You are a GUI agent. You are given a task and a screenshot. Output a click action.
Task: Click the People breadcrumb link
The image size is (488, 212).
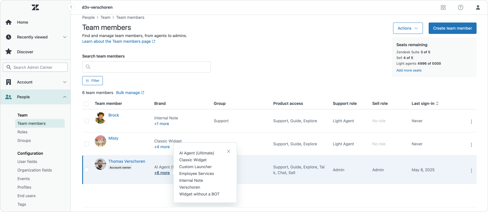(x=88, y=17)
